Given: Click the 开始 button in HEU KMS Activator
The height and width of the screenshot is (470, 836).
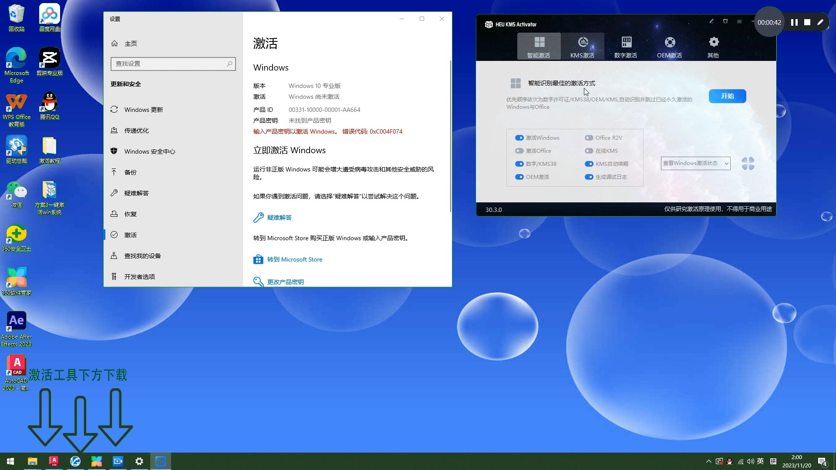Looking at the screenshot, I should point(727,96).
